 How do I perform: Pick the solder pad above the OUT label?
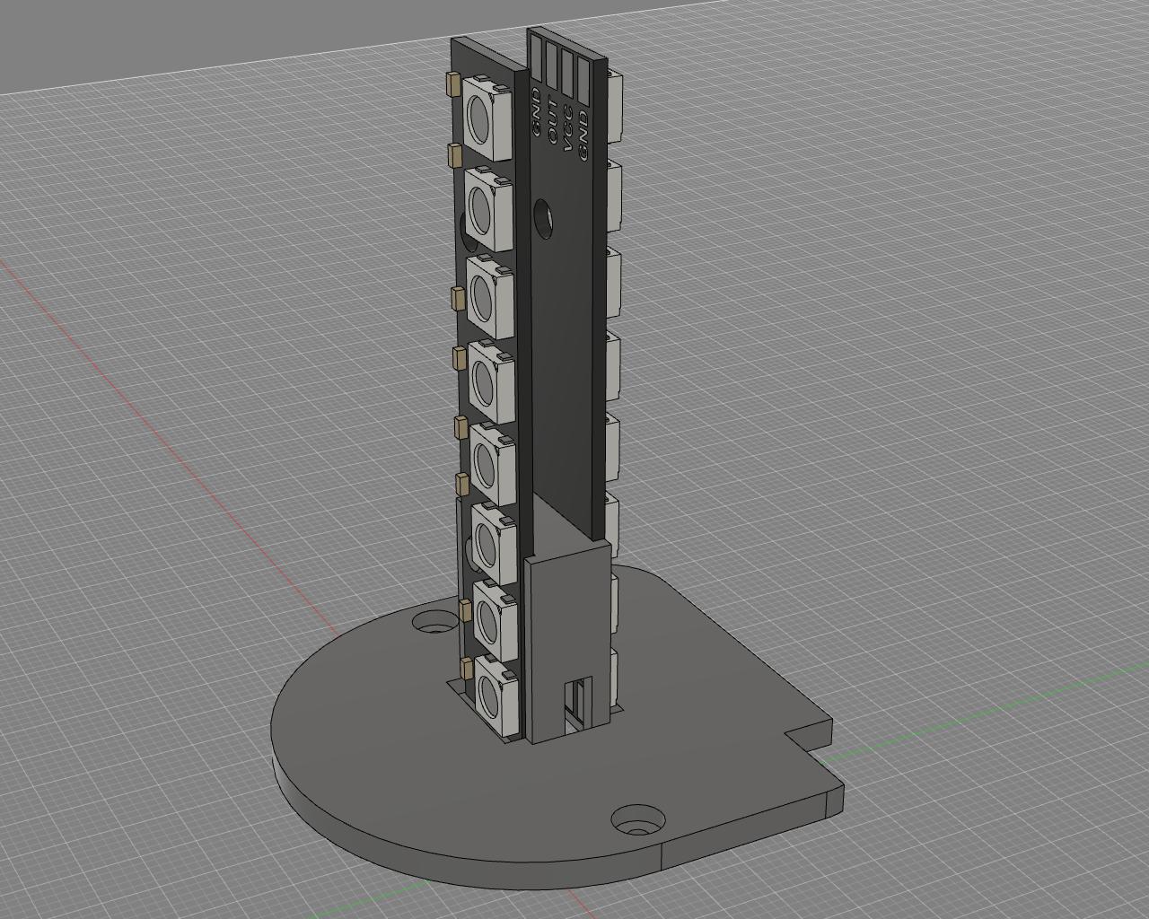pos(551,64)
